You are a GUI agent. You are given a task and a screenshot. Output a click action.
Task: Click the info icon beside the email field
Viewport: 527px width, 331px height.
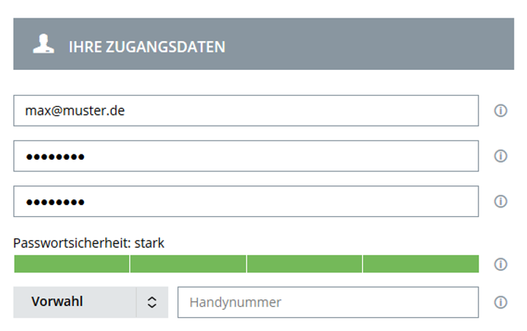(501, 110)
